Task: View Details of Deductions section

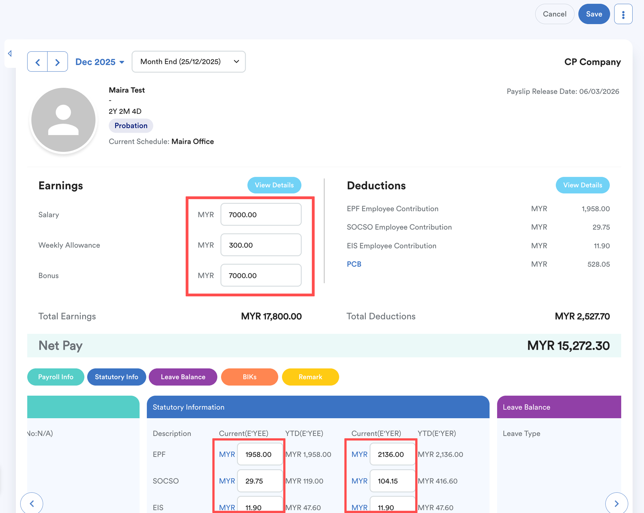Action: [582, 185]
